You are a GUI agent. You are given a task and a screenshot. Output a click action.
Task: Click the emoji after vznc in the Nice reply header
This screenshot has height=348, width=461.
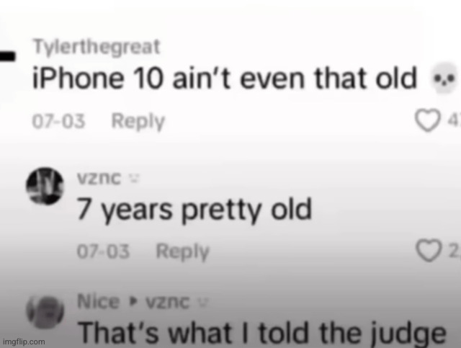(203, 302)
